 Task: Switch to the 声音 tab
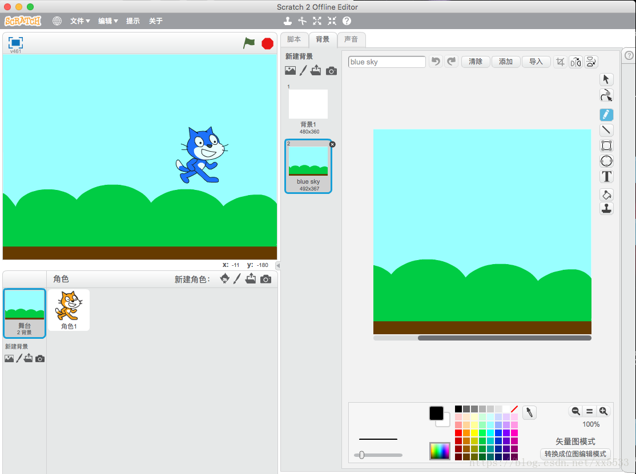pyautogui.click(x=351, y=39)
